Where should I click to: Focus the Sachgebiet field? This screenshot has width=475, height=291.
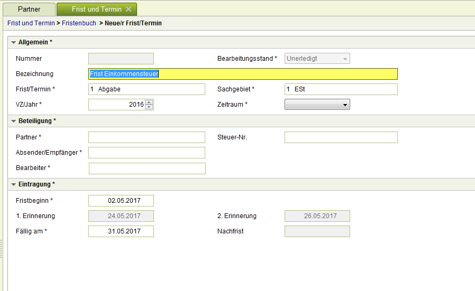[x=341, y=89]
